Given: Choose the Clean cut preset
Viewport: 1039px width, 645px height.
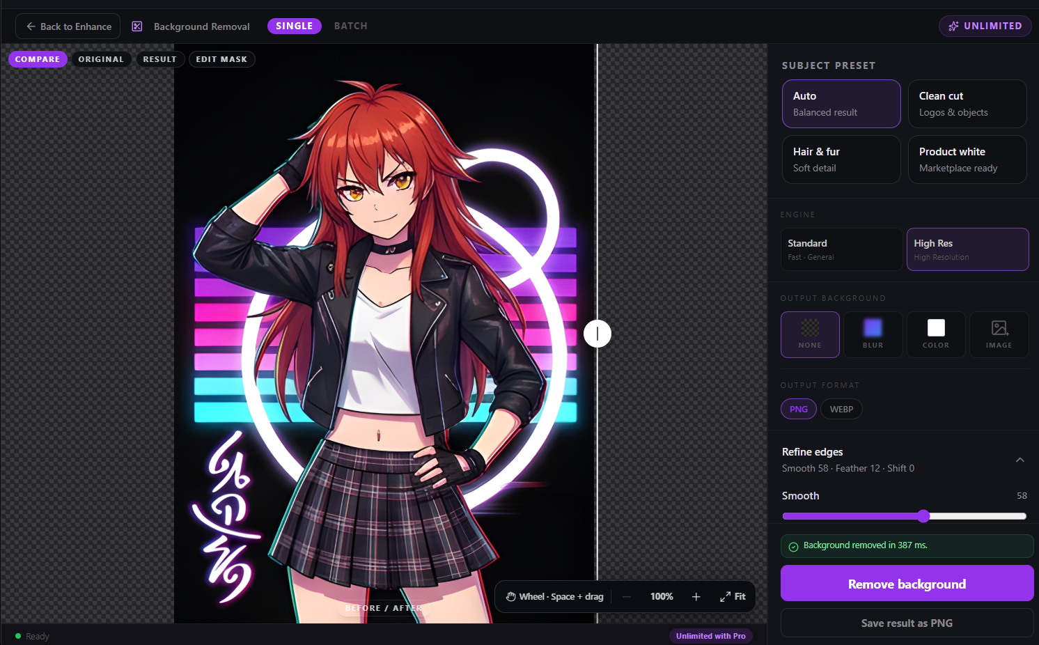Looking at the screenshot, I should 967,104.
